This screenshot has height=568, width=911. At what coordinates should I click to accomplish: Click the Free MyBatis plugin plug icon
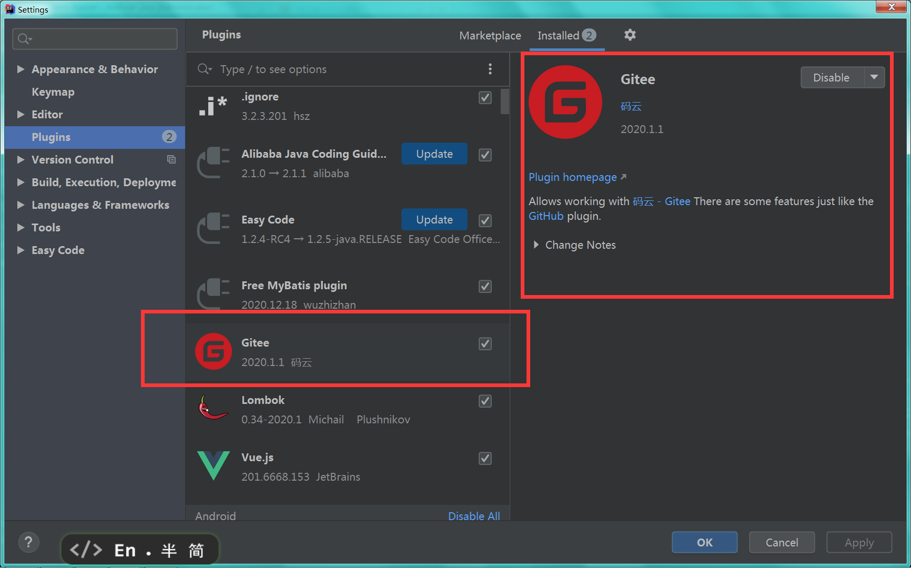(x=214, y=294)
